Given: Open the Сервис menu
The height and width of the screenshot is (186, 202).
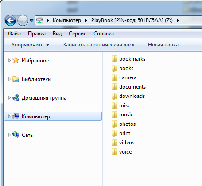Looking at the screenshot, I should tap(78, 34).
